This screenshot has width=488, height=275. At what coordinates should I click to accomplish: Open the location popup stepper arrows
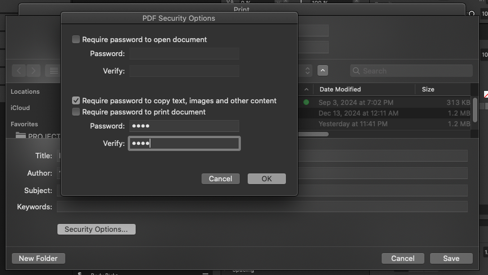click(307, 71)
